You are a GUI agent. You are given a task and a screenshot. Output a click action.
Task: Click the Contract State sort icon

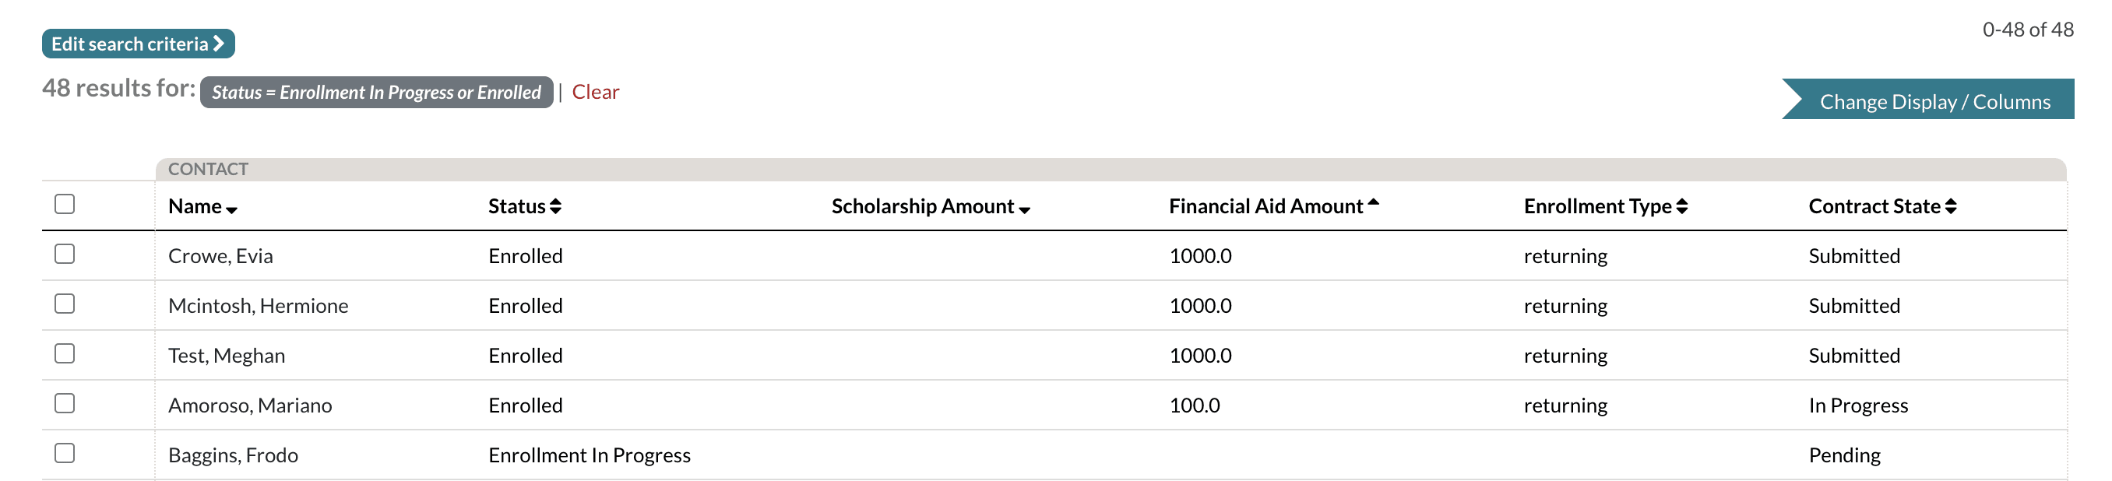click(1951, 206)
